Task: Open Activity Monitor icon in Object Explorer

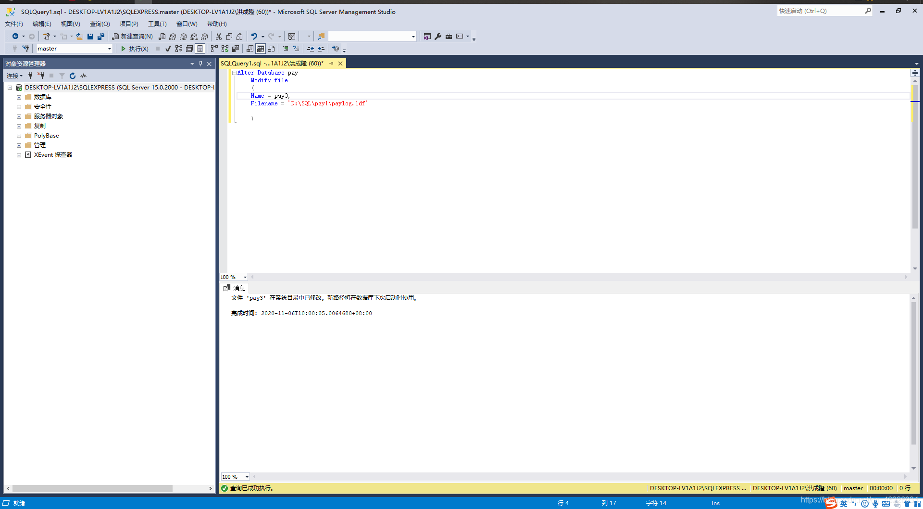Action: click(x=83, y=76)
